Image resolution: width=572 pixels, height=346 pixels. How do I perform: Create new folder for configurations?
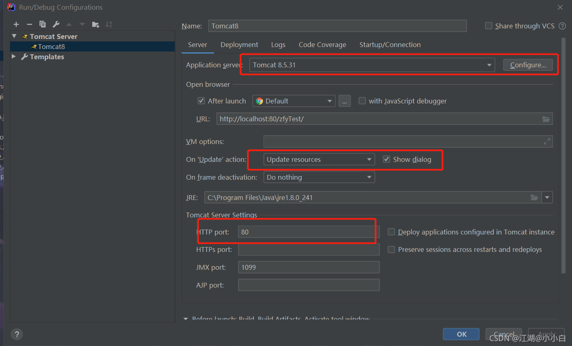[96, 24]
